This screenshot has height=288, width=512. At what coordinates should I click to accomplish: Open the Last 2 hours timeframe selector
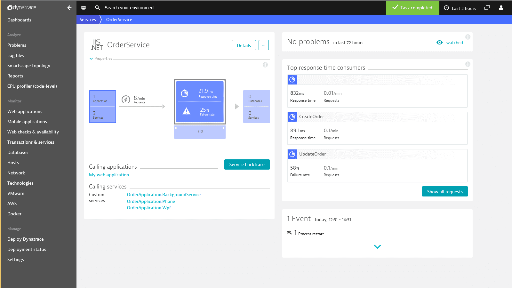pos(460,8)
